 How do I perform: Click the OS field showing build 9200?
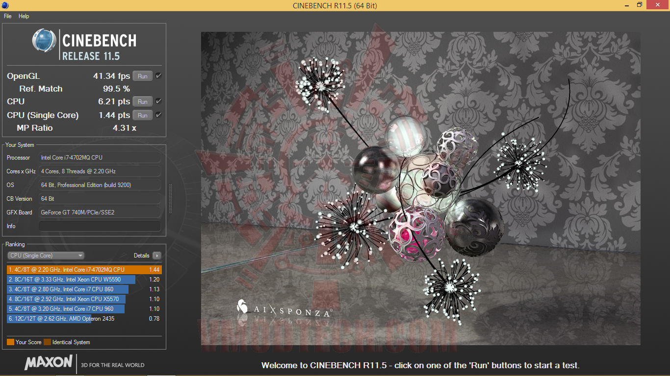click(x=100, y=185)
